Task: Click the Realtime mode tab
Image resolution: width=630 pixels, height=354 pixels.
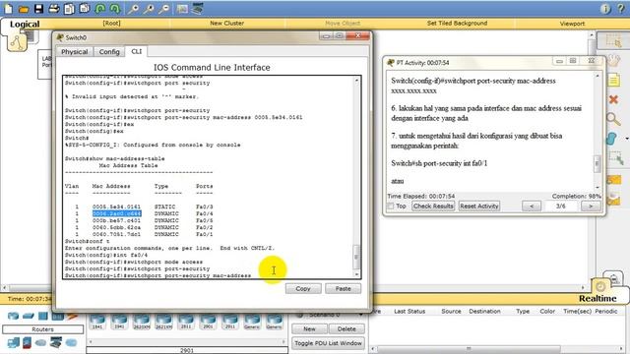Action: (x=598, y=298)
